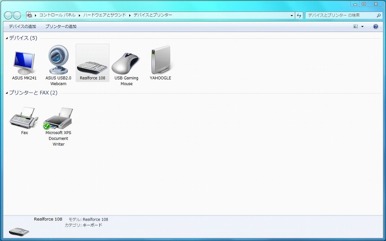This screenshot has height=241, width=386.
Task: Select Microsoft XPS Document Writer printer
Action: [x=58, y=127]
